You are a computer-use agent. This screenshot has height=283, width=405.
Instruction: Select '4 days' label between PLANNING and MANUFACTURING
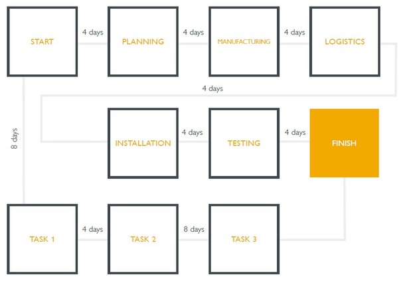coord(193,32)
